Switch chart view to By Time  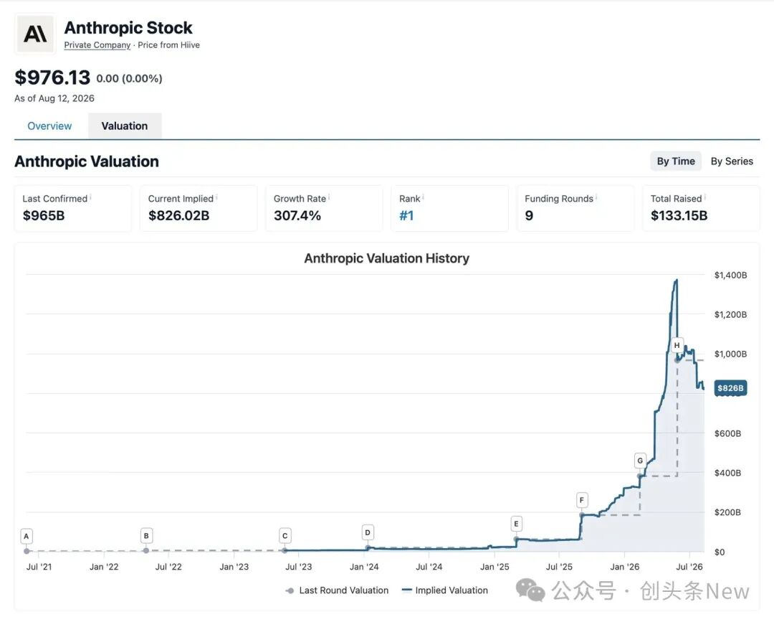coord(676,161)
